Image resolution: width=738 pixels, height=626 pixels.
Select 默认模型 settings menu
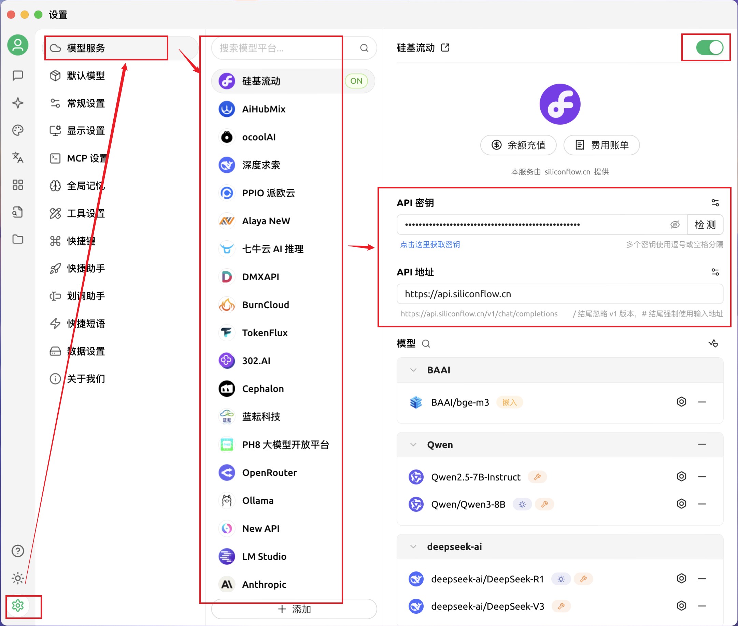120,75
